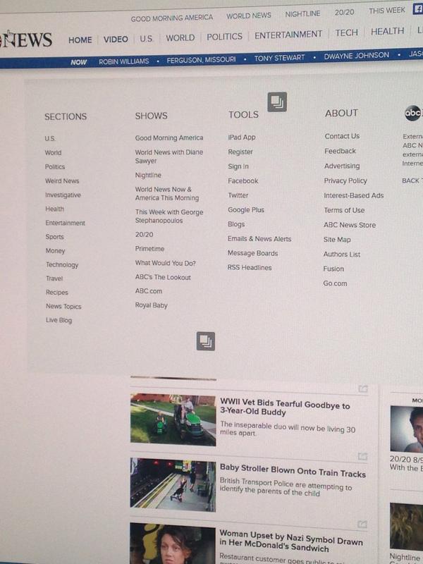This screenshot has height=564, width=423.
Task: Select FERGUSON, MISSOURI trending topic
Action: coord(201,59)
